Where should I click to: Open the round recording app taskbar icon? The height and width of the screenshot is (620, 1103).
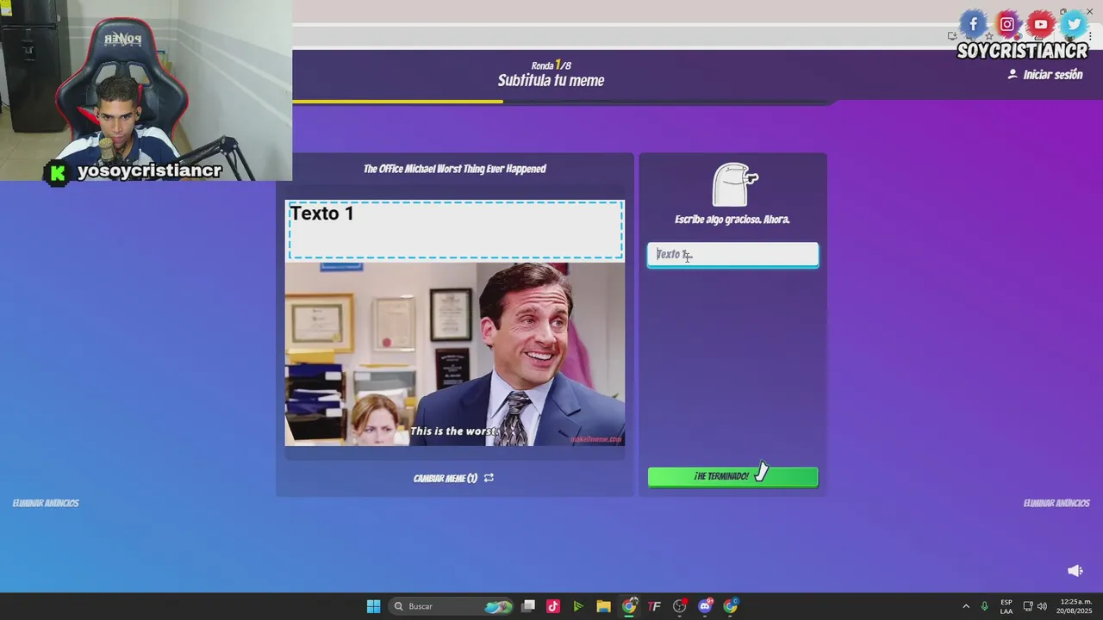click(x=680, y=606)
